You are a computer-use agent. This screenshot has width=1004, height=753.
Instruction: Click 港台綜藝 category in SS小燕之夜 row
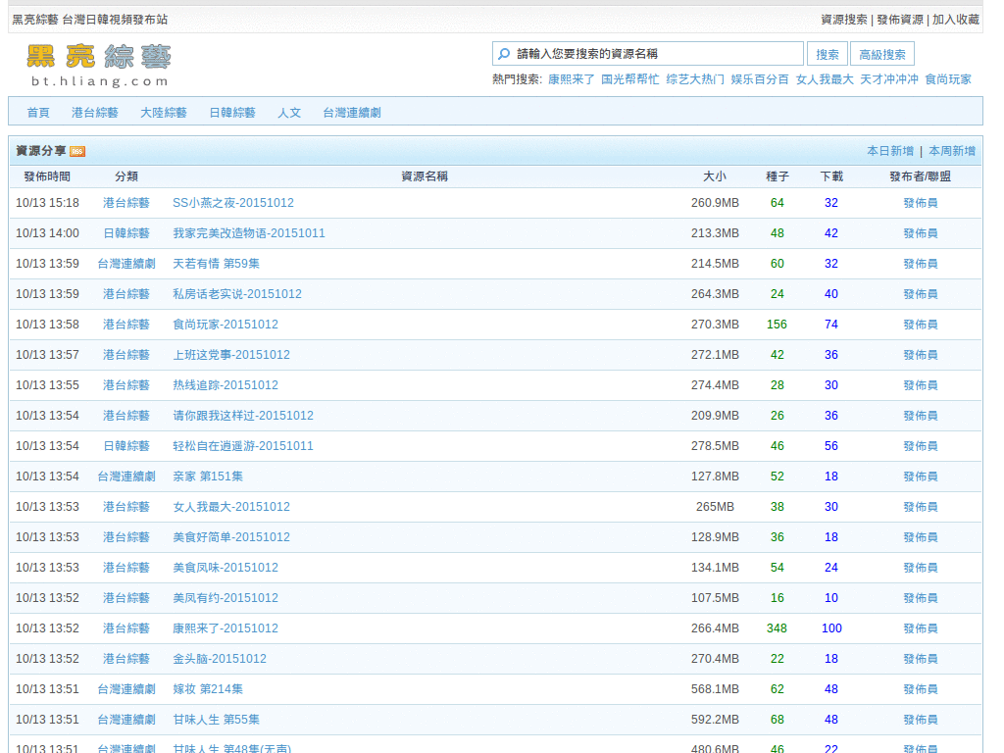(126, 203)
